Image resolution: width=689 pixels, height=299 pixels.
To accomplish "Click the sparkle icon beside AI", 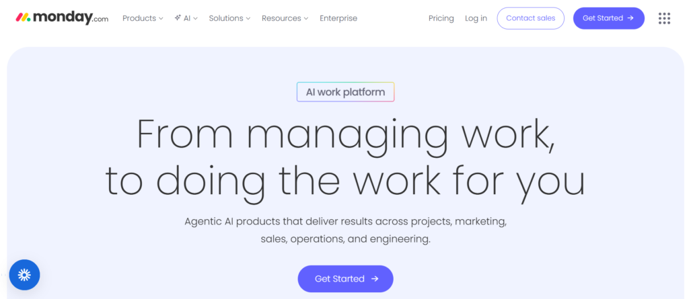I will [x=178, y=18].
